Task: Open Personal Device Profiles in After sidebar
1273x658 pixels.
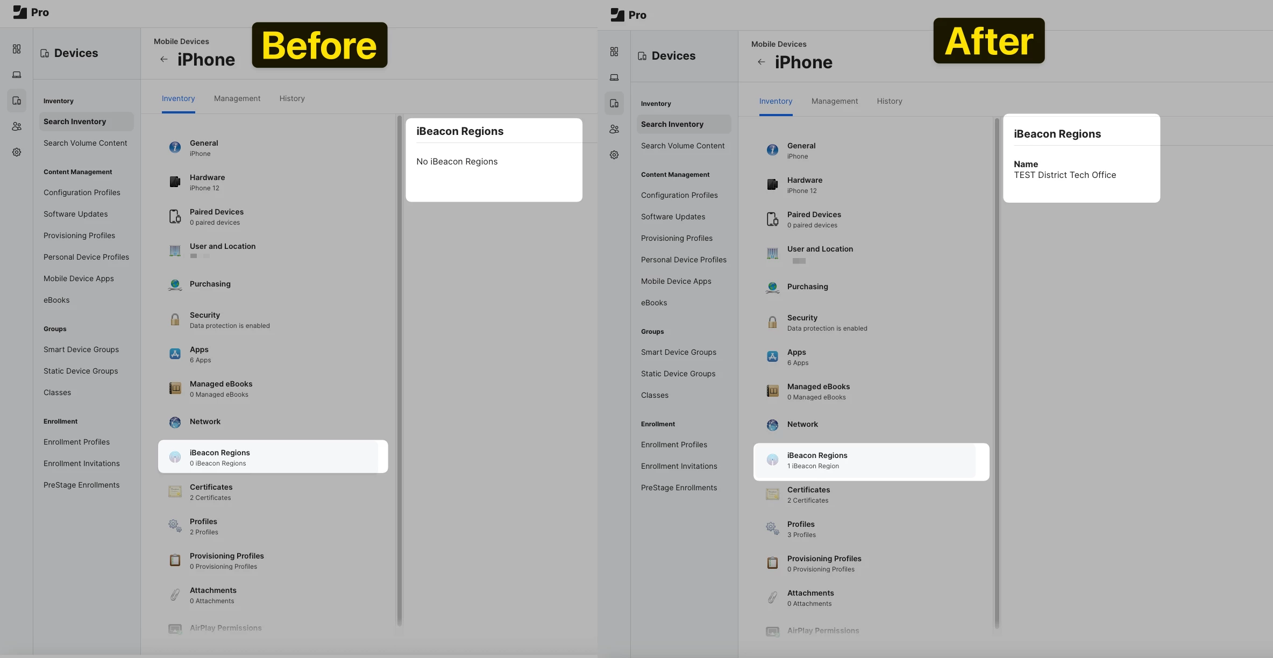Action: coord(684,260)
